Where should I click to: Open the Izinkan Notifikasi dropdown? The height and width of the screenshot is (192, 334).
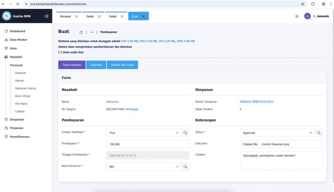(x=144, y=133)
